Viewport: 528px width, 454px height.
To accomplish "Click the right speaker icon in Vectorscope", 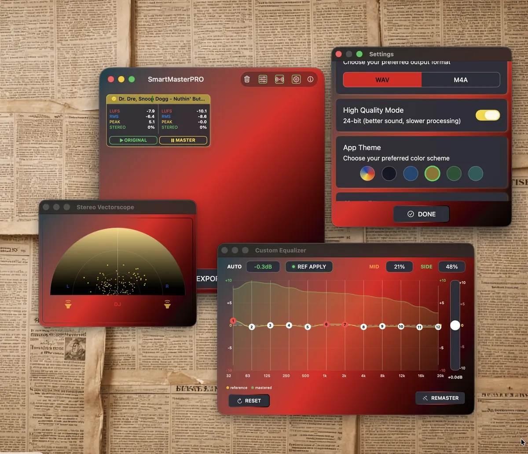I will coord(167,304).
